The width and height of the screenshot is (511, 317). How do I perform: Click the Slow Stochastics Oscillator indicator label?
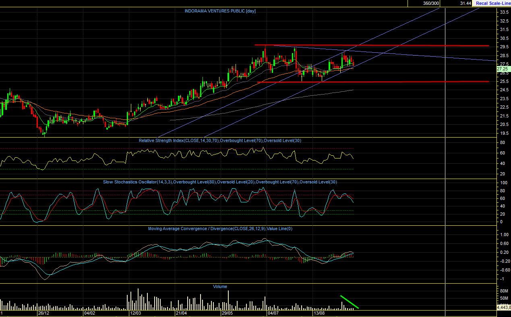pyautogui.click(x=220, y=182)
